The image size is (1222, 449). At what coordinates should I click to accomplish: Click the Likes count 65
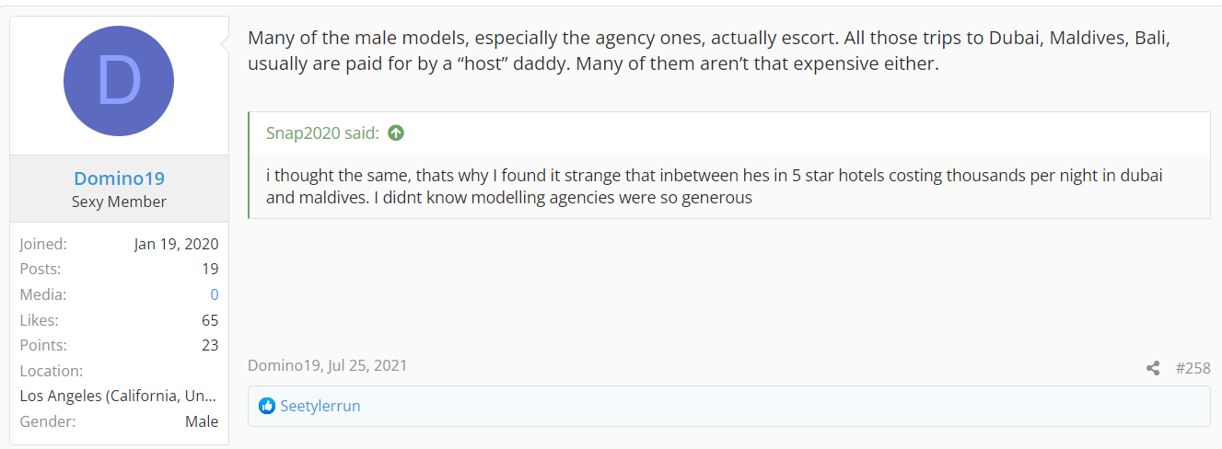(210, 320)
